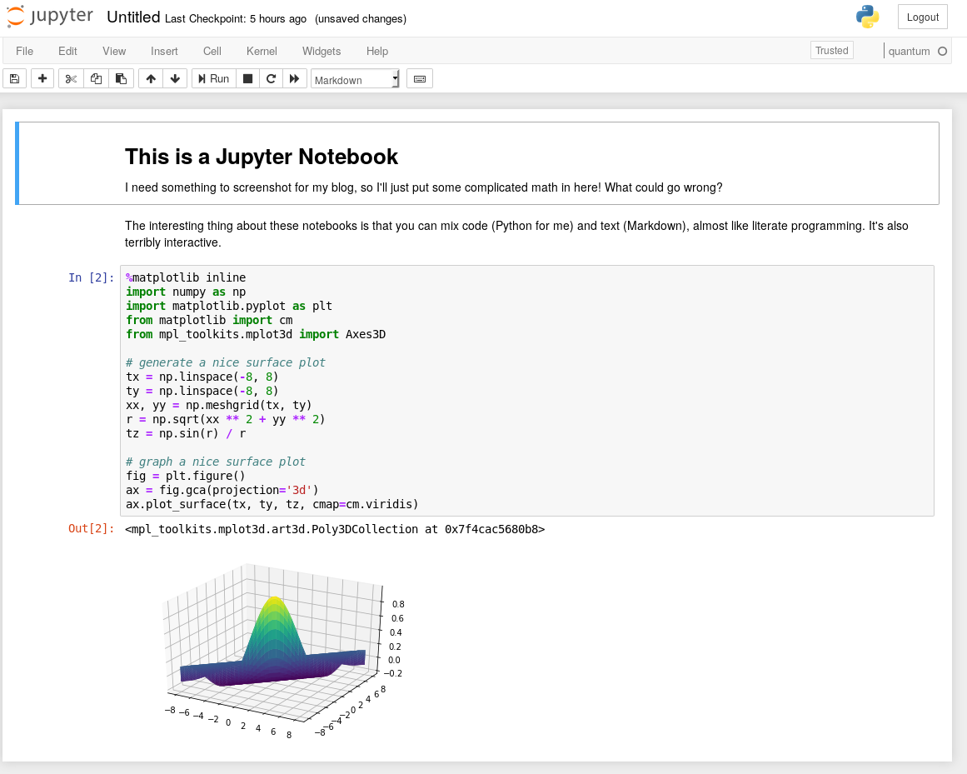Click the 'fig = plt.figure()' line
Image resolution: width=967 pixels, height=774 pixels.
point(186,476)
